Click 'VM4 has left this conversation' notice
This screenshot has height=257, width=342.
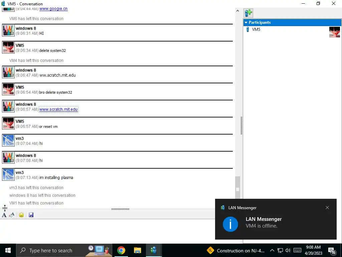(x=36, y=61)
